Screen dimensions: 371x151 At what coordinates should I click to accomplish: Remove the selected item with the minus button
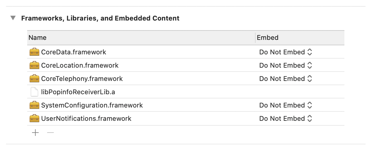[x=50, y=133]
